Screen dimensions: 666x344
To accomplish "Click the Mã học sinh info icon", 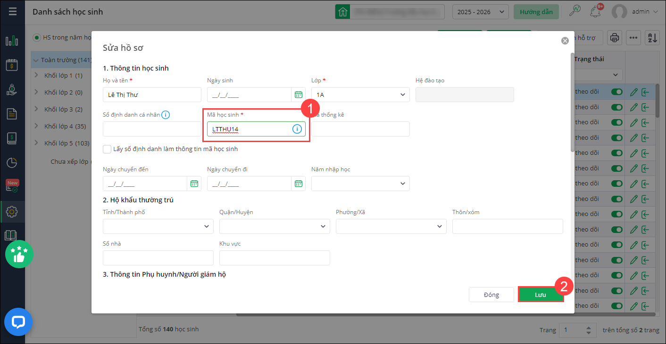I will point(297,129).
